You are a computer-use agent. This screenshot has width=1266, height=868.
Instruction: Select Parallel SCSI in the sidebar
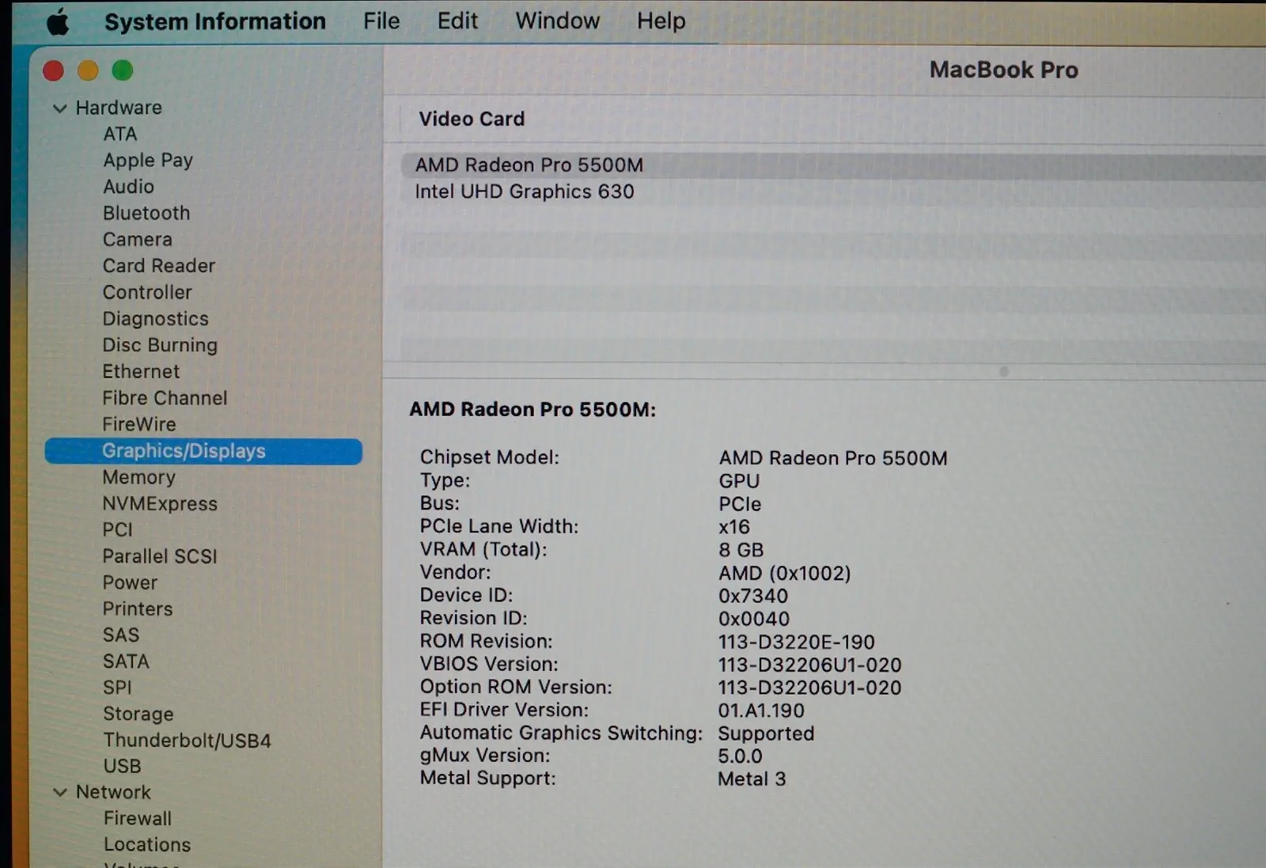tap(160, 556)
